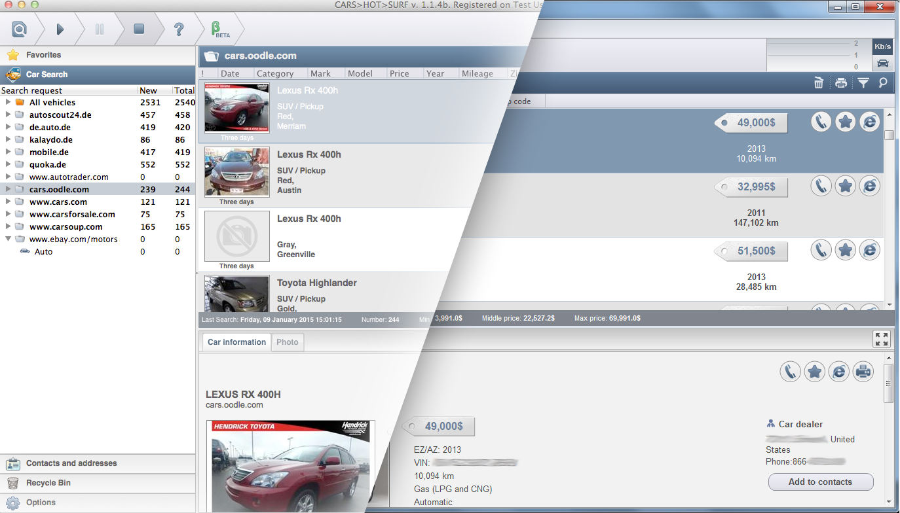Screen dimensions: 900x513
Task: Open the search magnifier in list toolbar
Action: [x=883, y=82]
